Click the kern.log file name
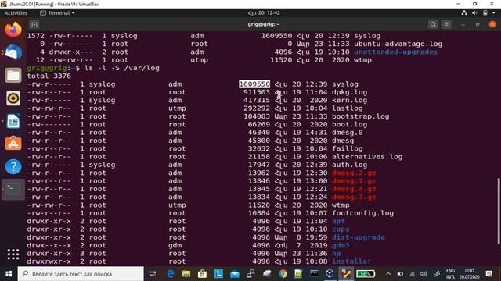Image resolution: width=501 pixels, height=281 pixels. click(349, 101)
